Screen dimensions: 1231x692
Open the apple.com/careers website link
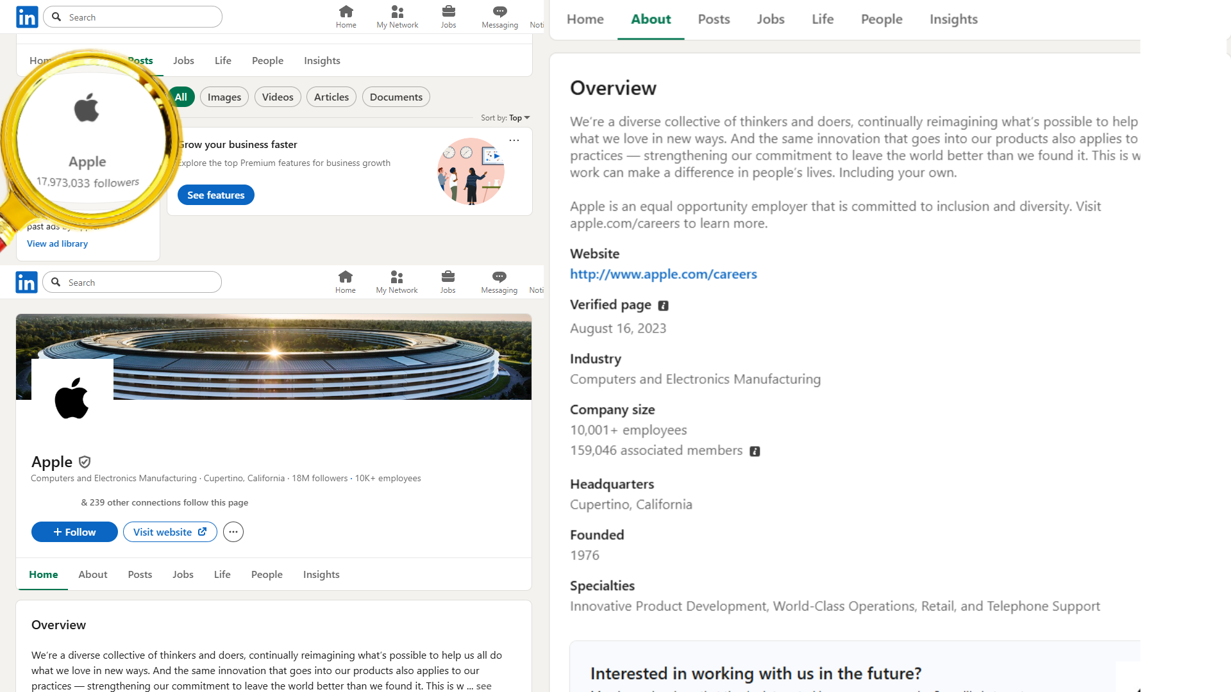click(663, 274)
